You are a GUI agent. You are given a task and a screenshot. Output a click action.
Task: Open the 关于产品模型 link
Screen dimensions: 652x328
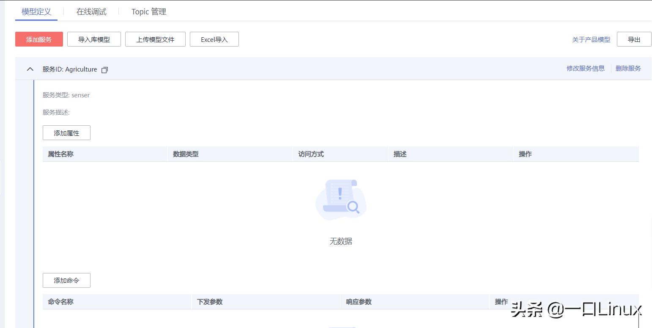point(591,39)
